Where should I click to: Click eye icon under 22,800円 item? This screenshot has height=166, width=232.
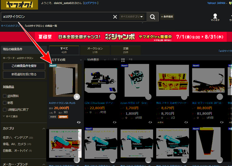point(115,122)
